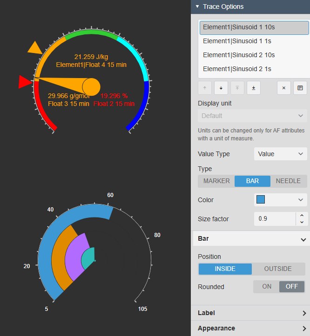Image resolution: width=310 pixels, height=336 pixels.
Task: Click the scale label 105 on lower gauge
Action: coord(142,309)
